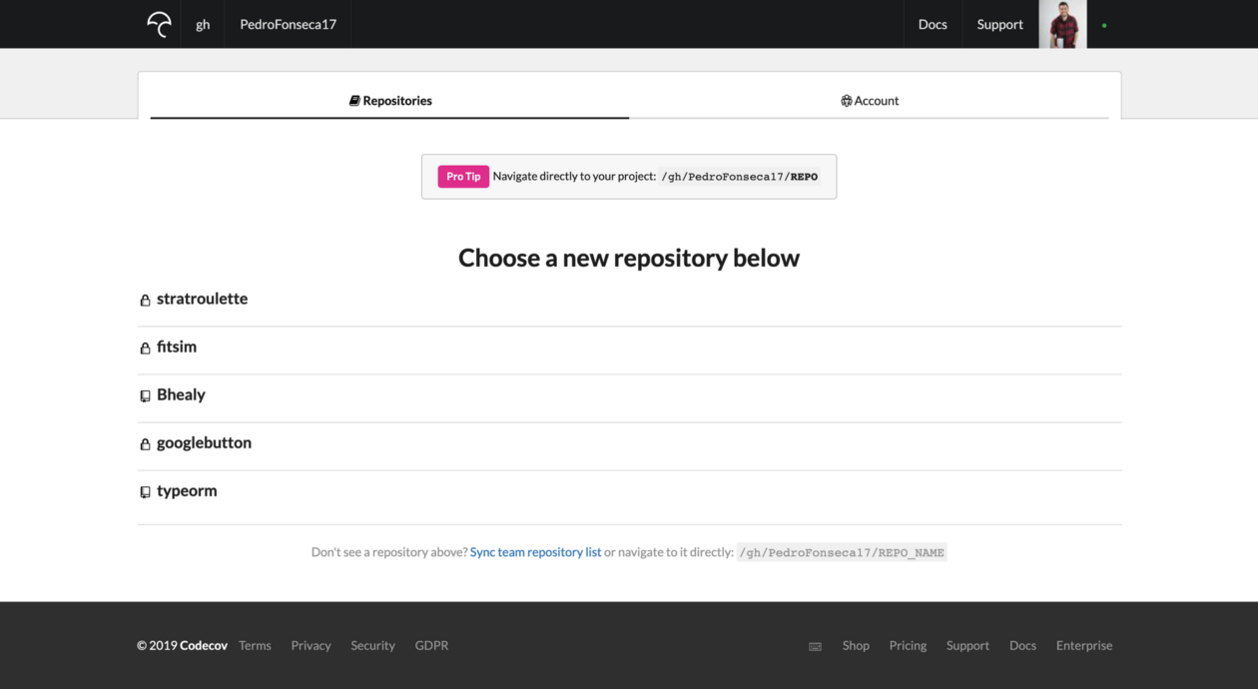1258x689 pixels.
Task: Click the Choose a new repository heading
Action: click(x=629, y=258)
